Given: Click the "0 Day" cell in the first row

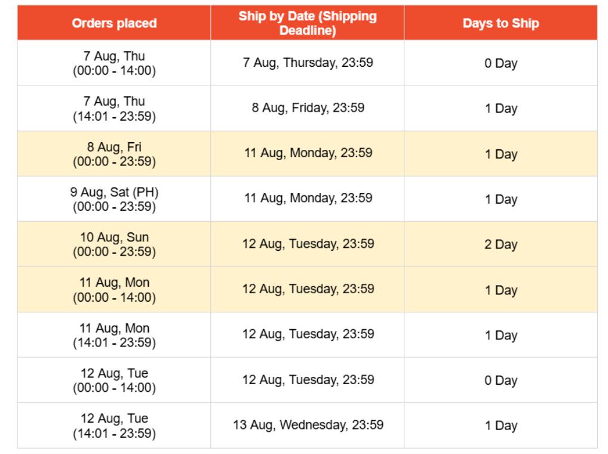Looking at the screenshot, I should [500, 63].
